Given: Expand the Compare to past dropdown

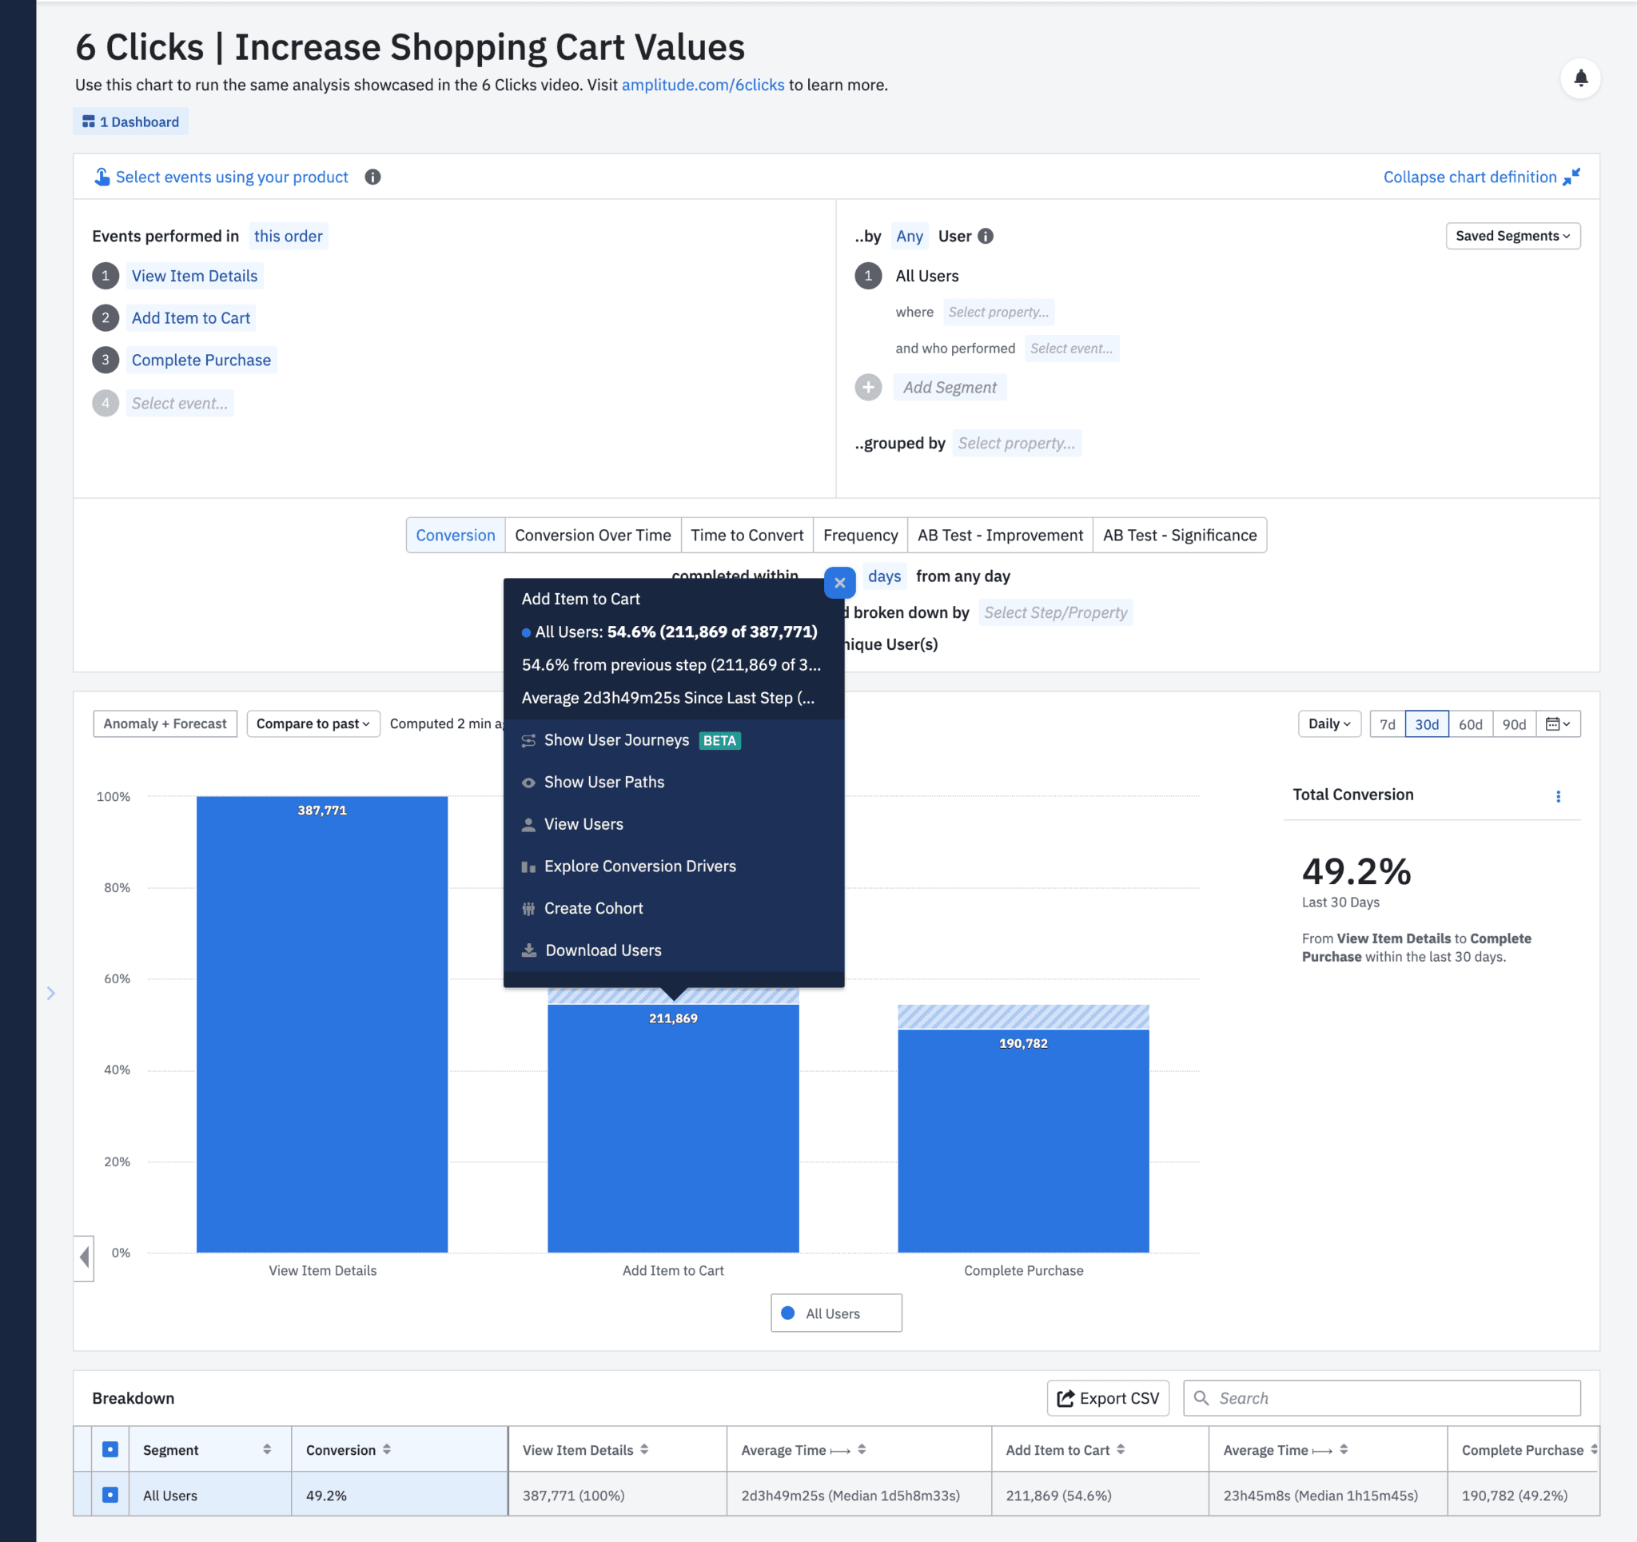Looking at the screenshot, I should tap(312, 723).
